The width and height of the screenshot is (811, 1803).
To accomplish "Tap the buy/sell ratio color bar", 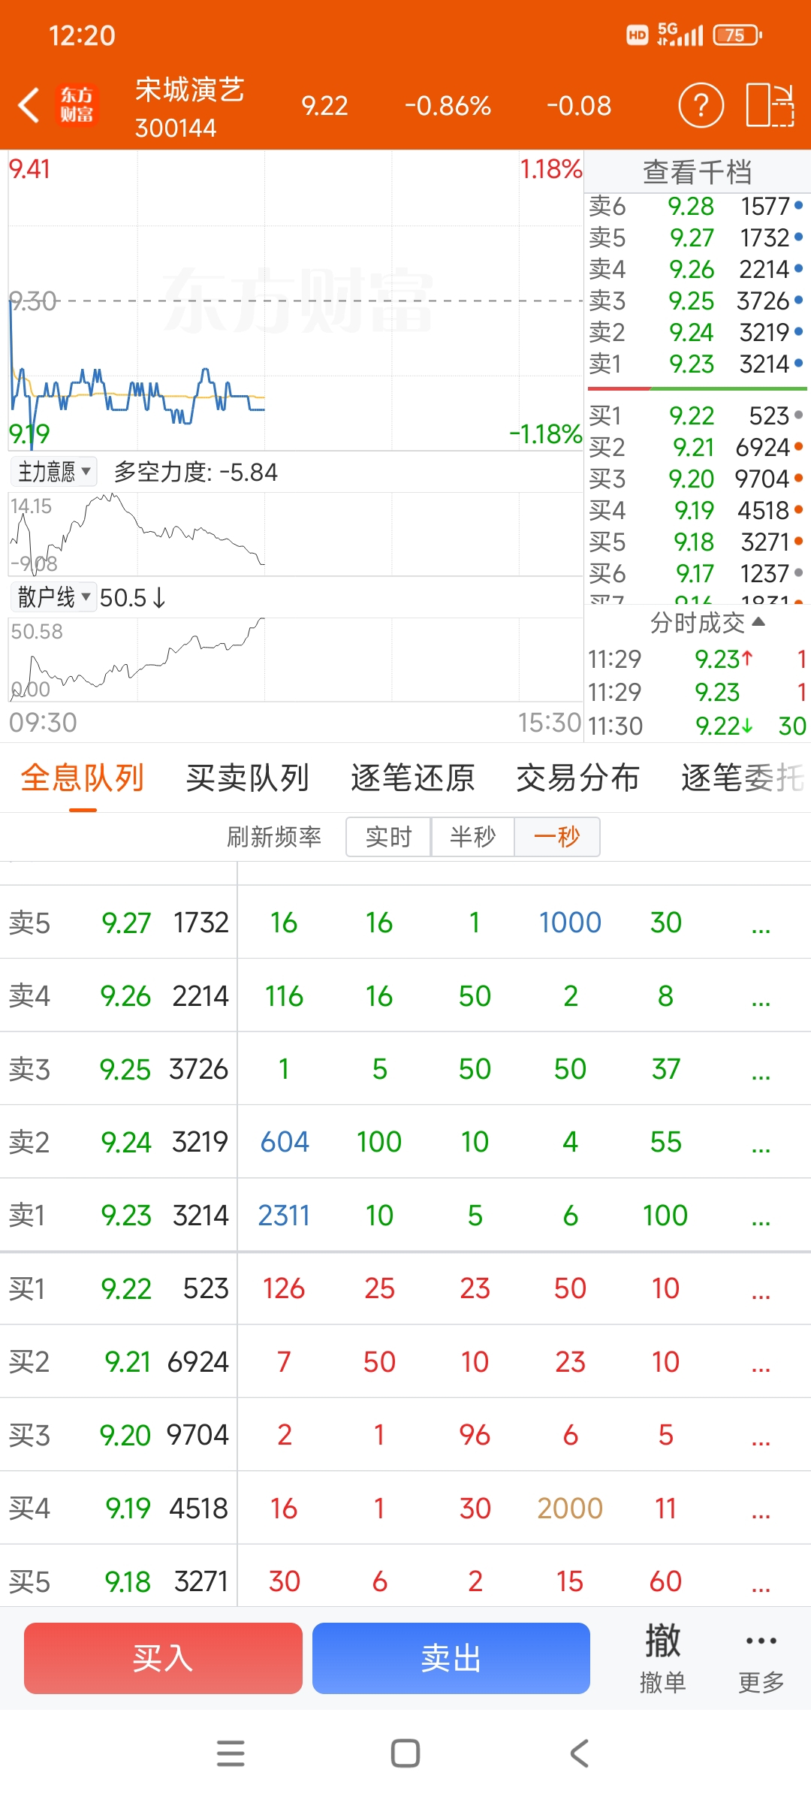I will click(x=698, y=388).
